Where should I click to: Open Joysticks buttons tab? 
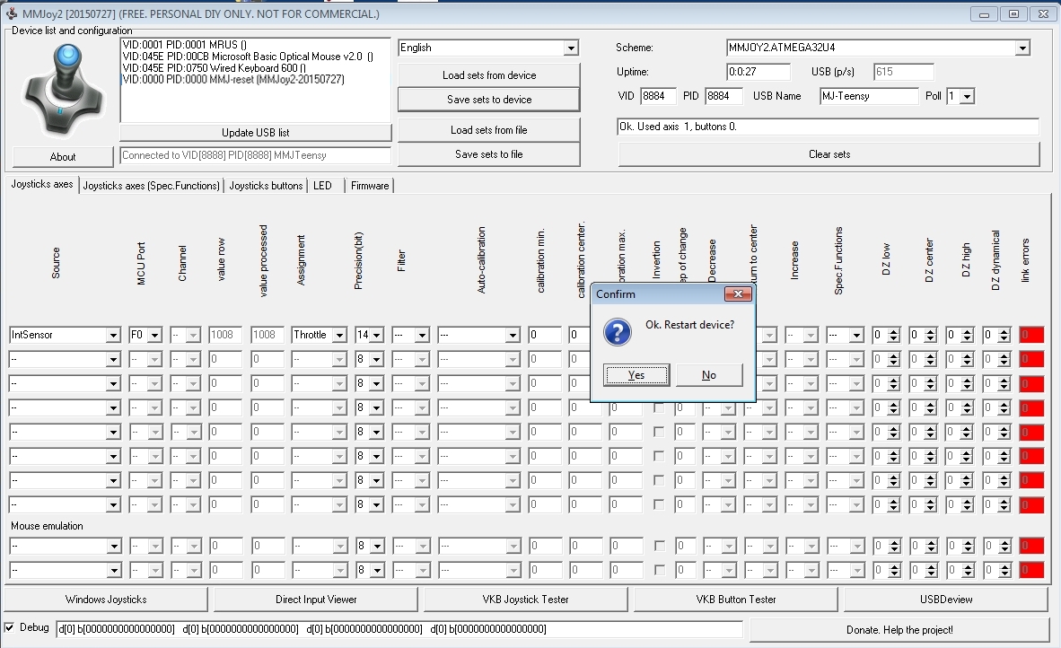point(266,186)
